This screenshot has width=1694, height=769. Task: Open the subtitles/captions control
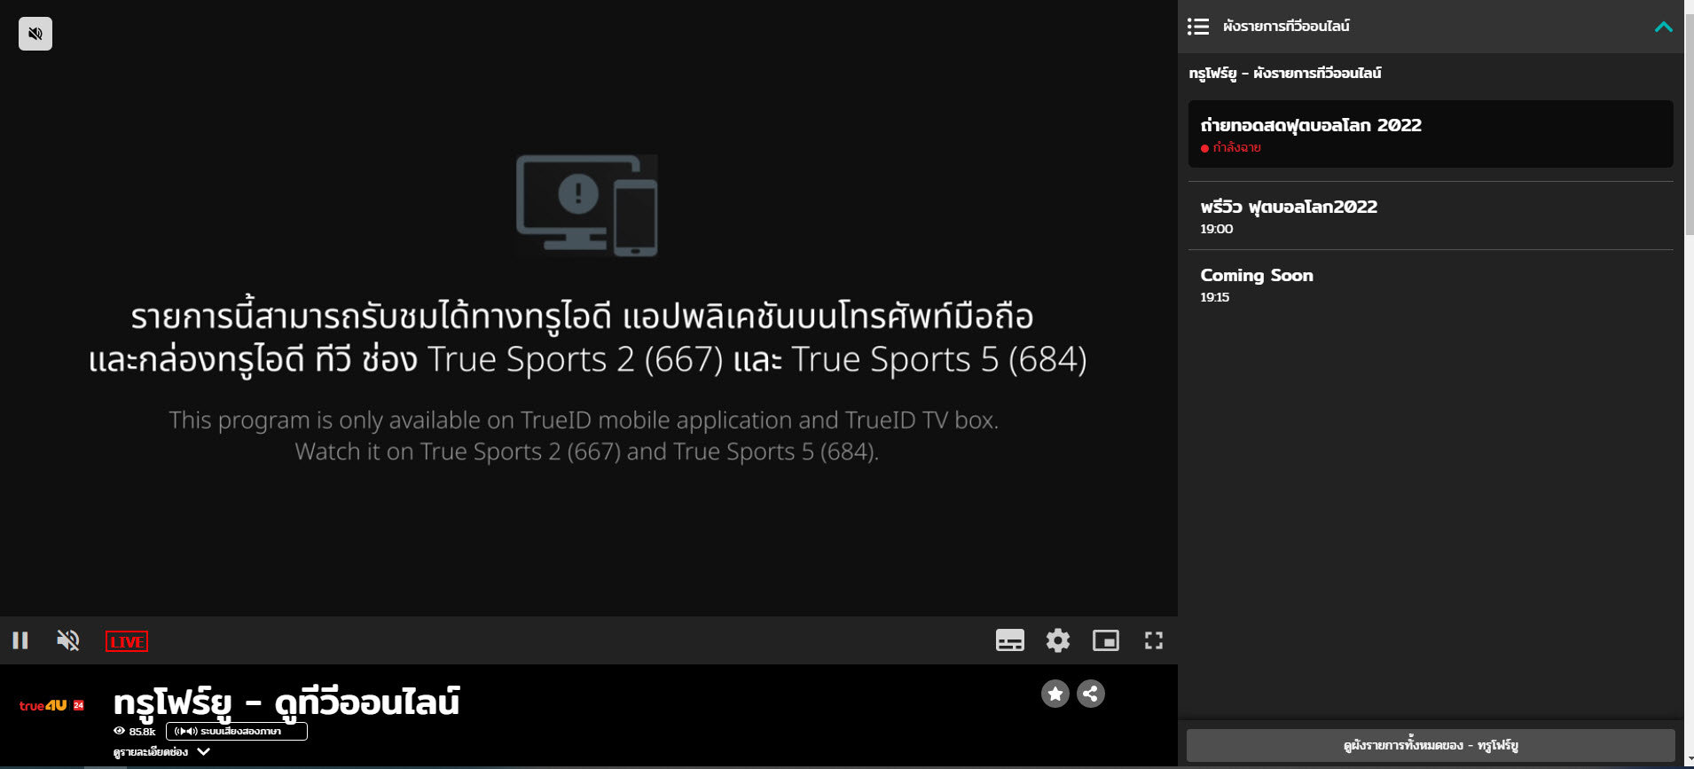click(1010, 640)
